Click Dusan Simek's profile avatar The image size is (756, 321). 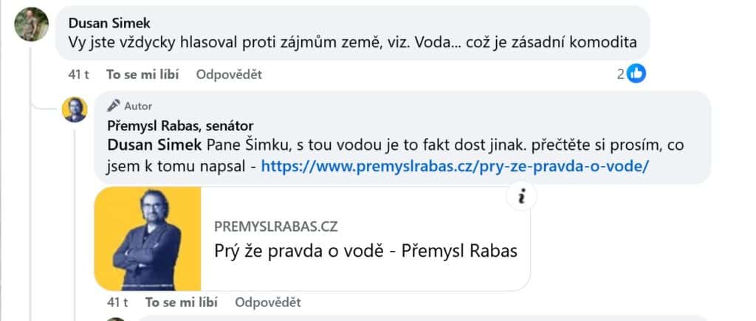point(30,27)
